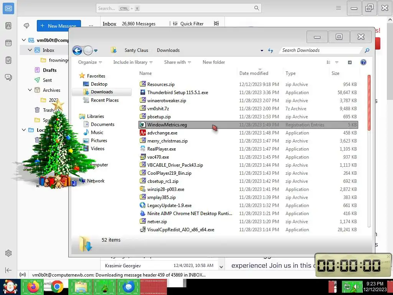
Task: Click Get Messages cloud icon
Action: point(26,26)
